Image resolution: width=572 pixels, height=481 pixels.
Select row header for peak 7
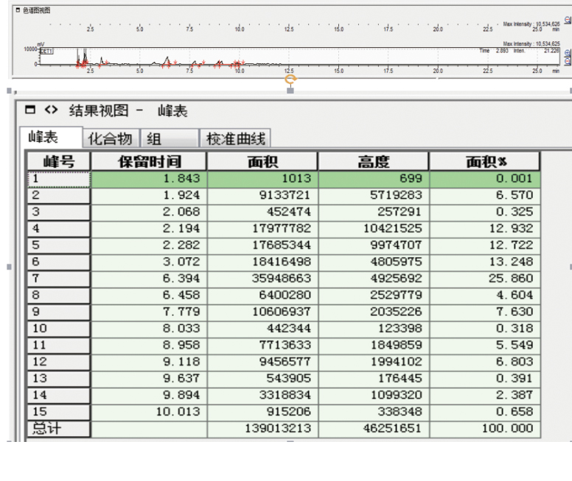(59, 278)
